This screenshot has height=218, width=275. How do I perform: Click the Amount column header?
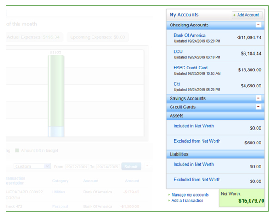132,181
